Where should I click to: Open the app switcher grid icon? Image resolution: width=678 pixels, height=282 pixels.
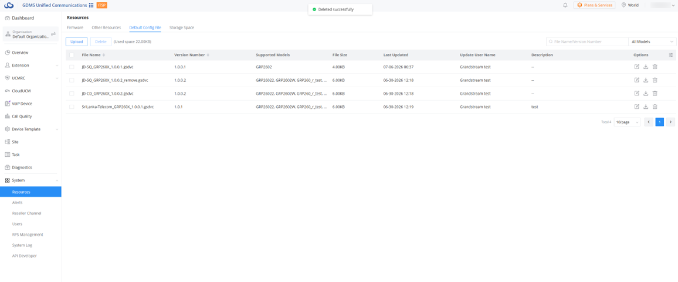pyautogui.click(x=91, y=5)
